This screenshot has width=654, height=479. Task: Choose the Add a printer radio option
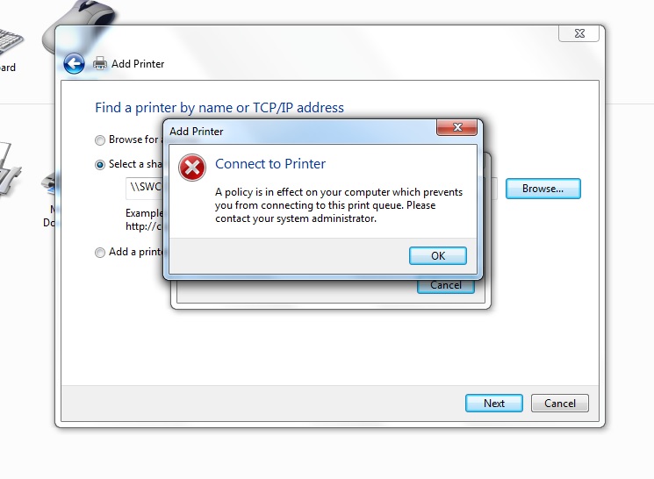[x=100, y=252]
